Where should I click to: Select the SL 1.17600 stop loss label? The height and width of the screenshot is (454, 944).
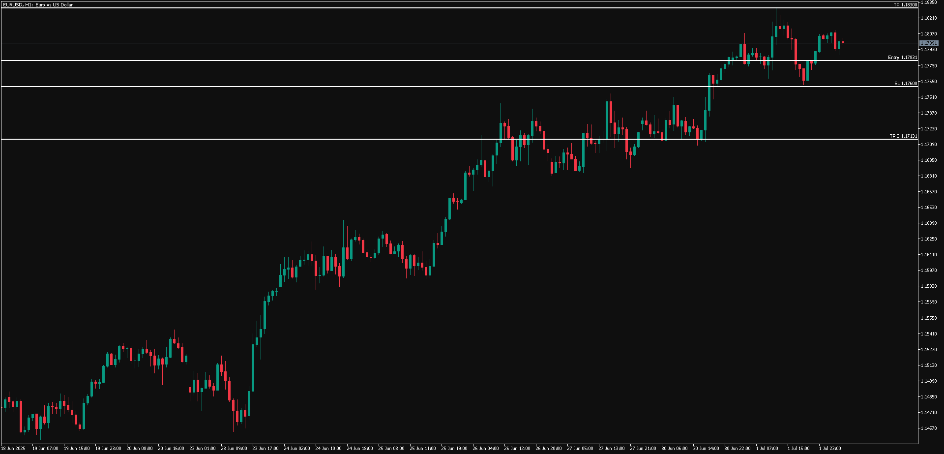pyautogui.click(x=905, y=84)
